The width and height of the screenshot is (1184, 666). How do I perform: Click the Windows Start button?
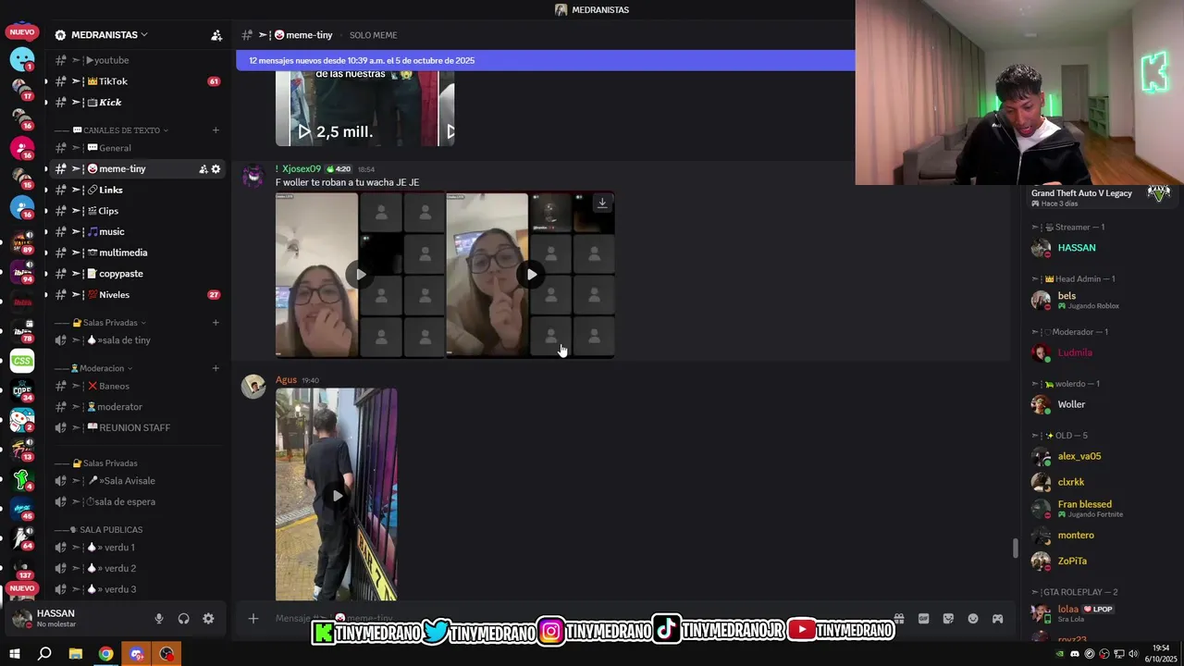tap(14, 654)
